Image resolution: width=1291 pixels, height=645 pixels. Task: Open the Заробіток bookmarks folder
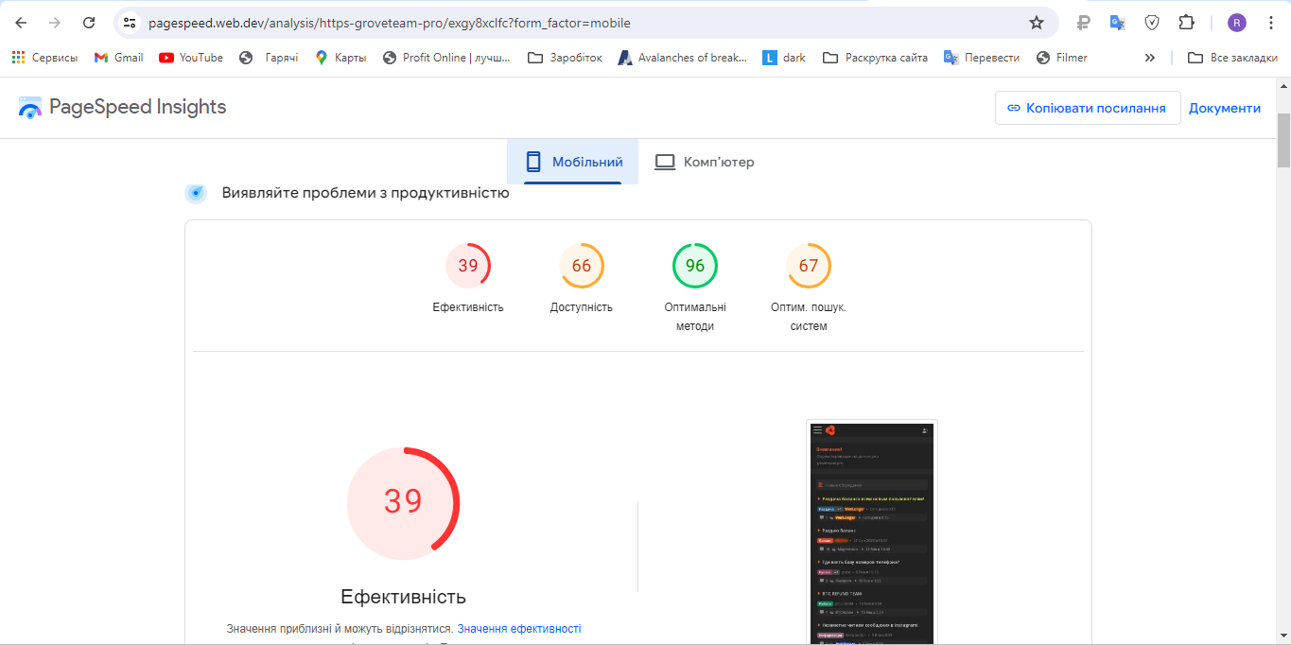[565, 58]
